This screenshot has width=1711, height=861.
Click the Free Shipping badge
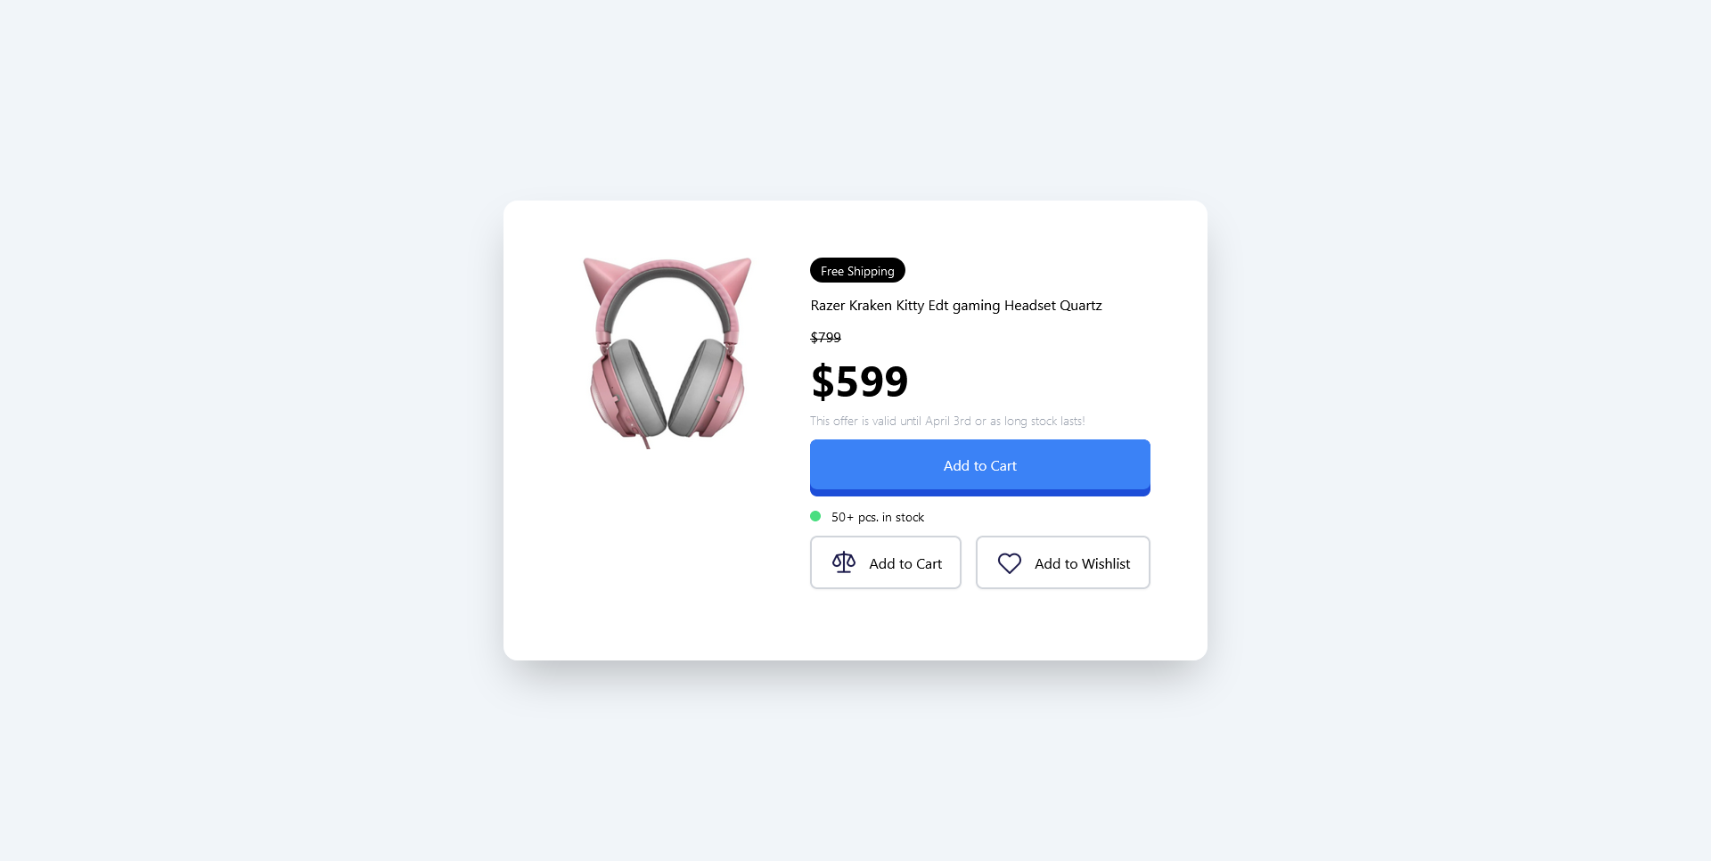tap(857, 270)
